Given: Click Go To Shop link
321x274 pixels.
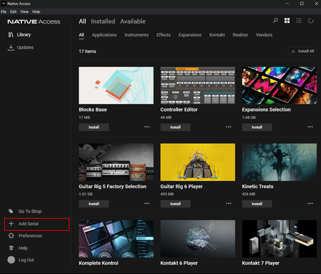Looking at the screenshot, I should click(30, 211).
